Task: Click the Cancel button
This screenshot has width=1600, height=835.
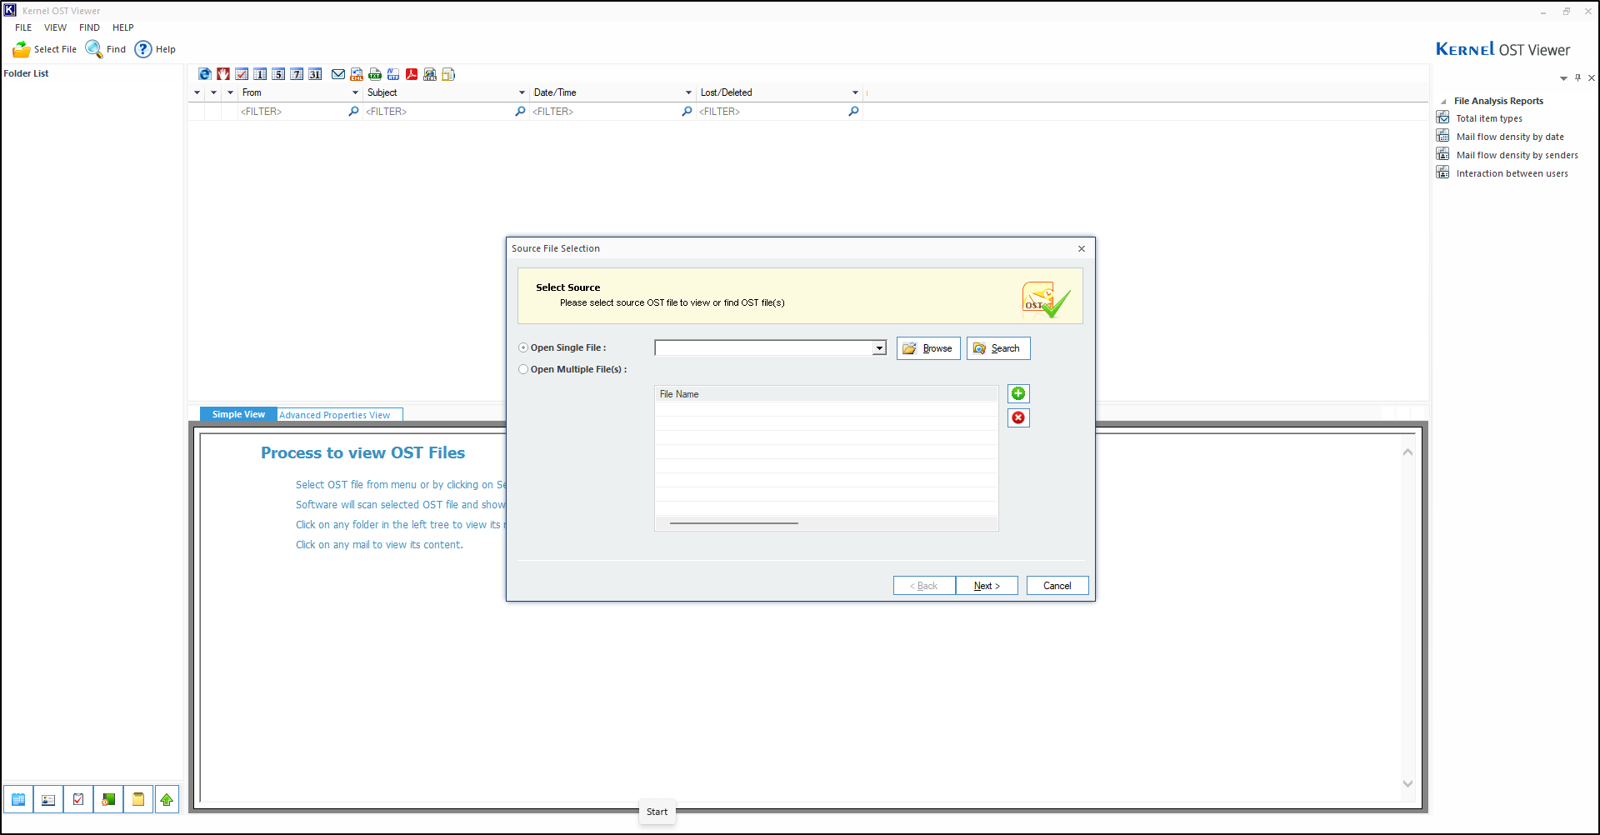Action: [1057, 586]
